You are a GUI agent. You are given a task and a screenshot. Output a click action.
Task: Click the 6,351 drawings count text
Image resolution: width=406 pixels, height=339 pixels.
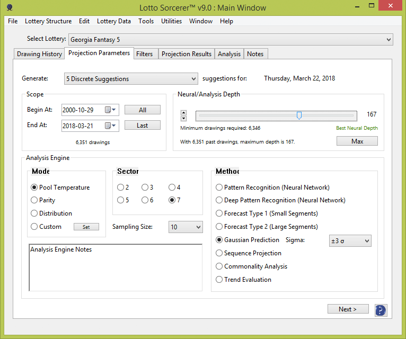(x=93, y=142)
